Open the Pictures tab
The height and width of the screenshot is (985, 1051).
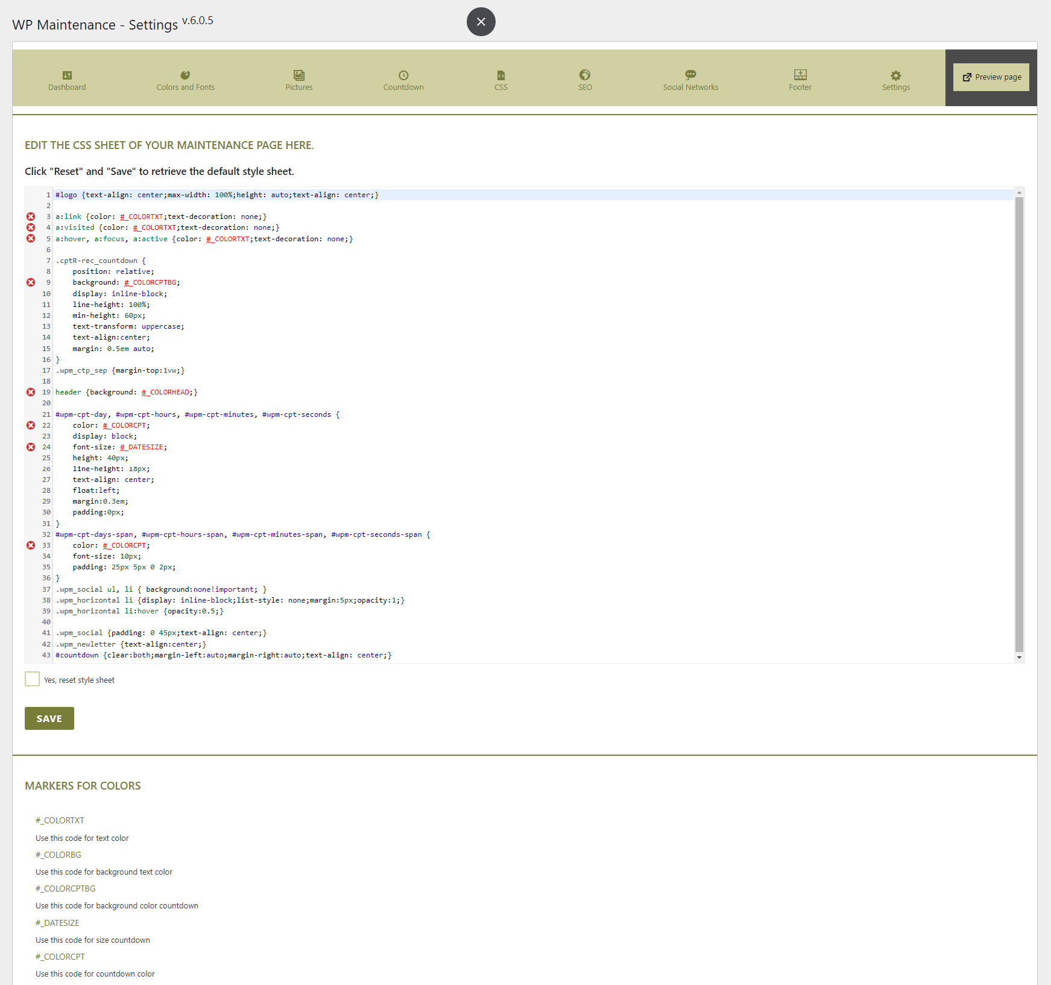pyautogui.click(x=299, y=80)
